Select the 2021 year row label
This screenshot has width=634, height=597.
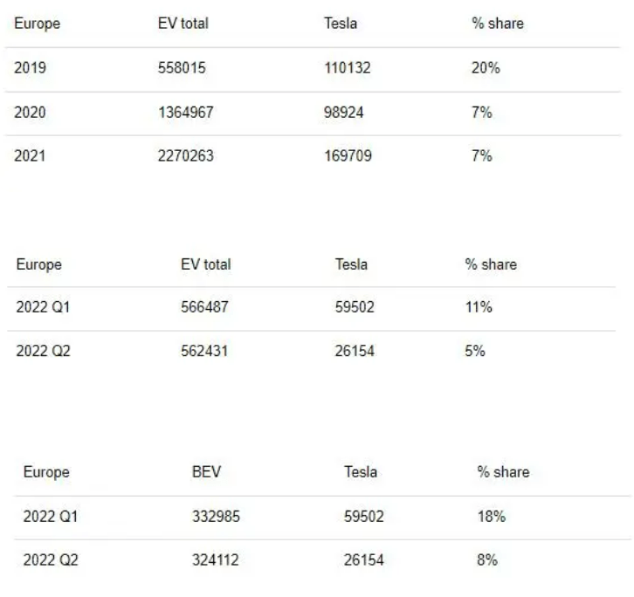coord(30,155)
